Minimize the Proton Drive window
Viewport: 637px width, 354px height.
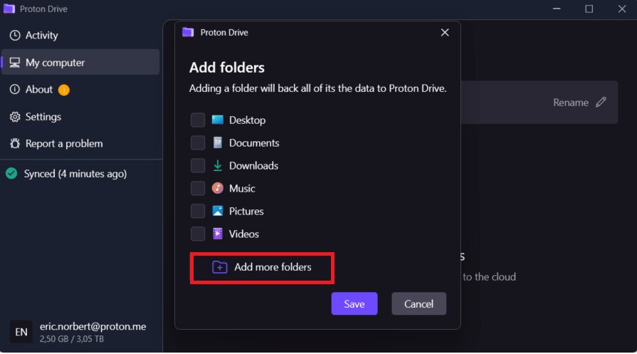pos(557,9)
